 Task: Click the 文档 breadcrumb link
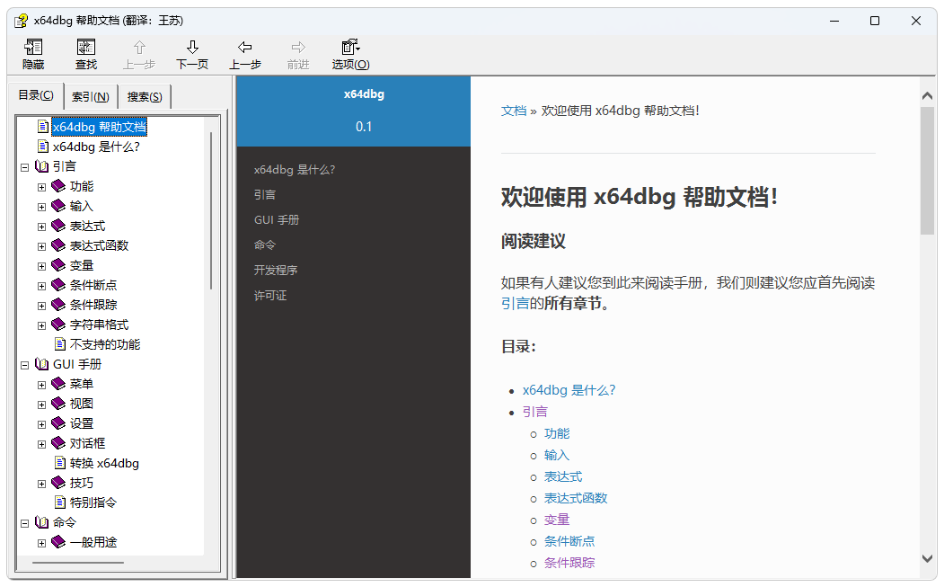[514, 111]
